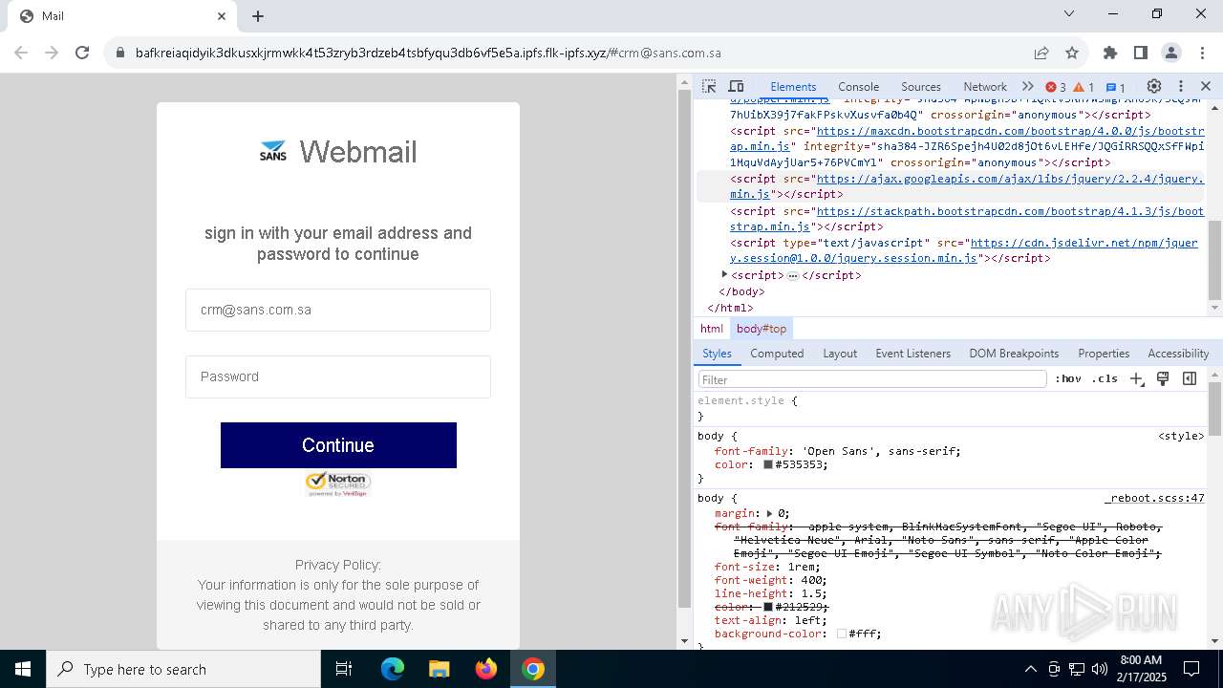This screenshot has width=1223, height=688.
Task: Open the tab search dropdown chevron
Action: tap(1069, 13)
